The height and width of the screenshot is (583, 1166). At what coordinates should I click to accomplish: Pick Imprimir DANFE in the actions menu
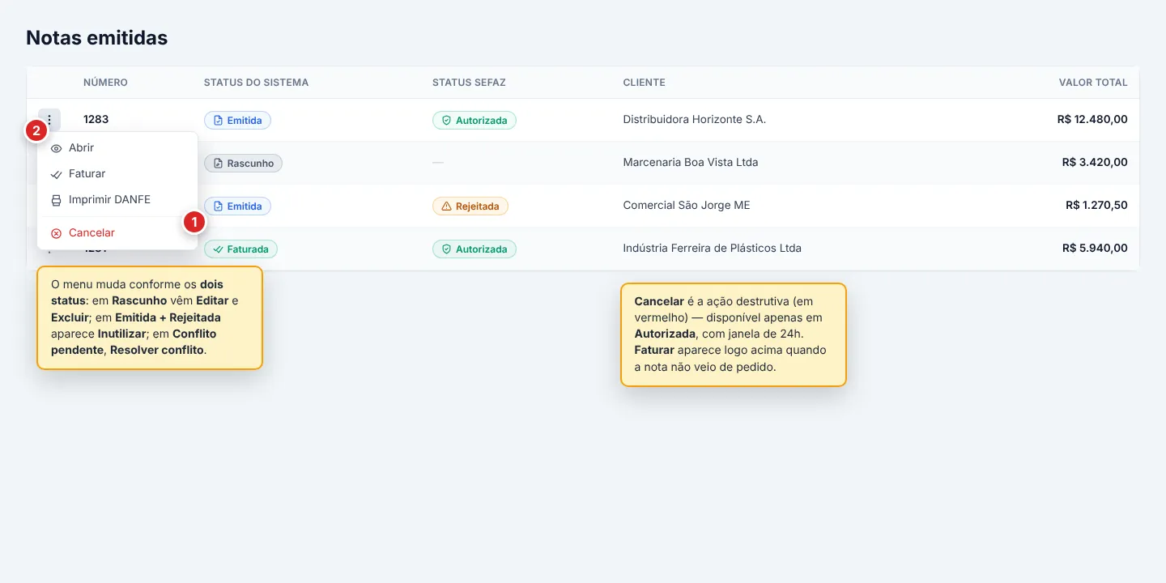[117, 200]
